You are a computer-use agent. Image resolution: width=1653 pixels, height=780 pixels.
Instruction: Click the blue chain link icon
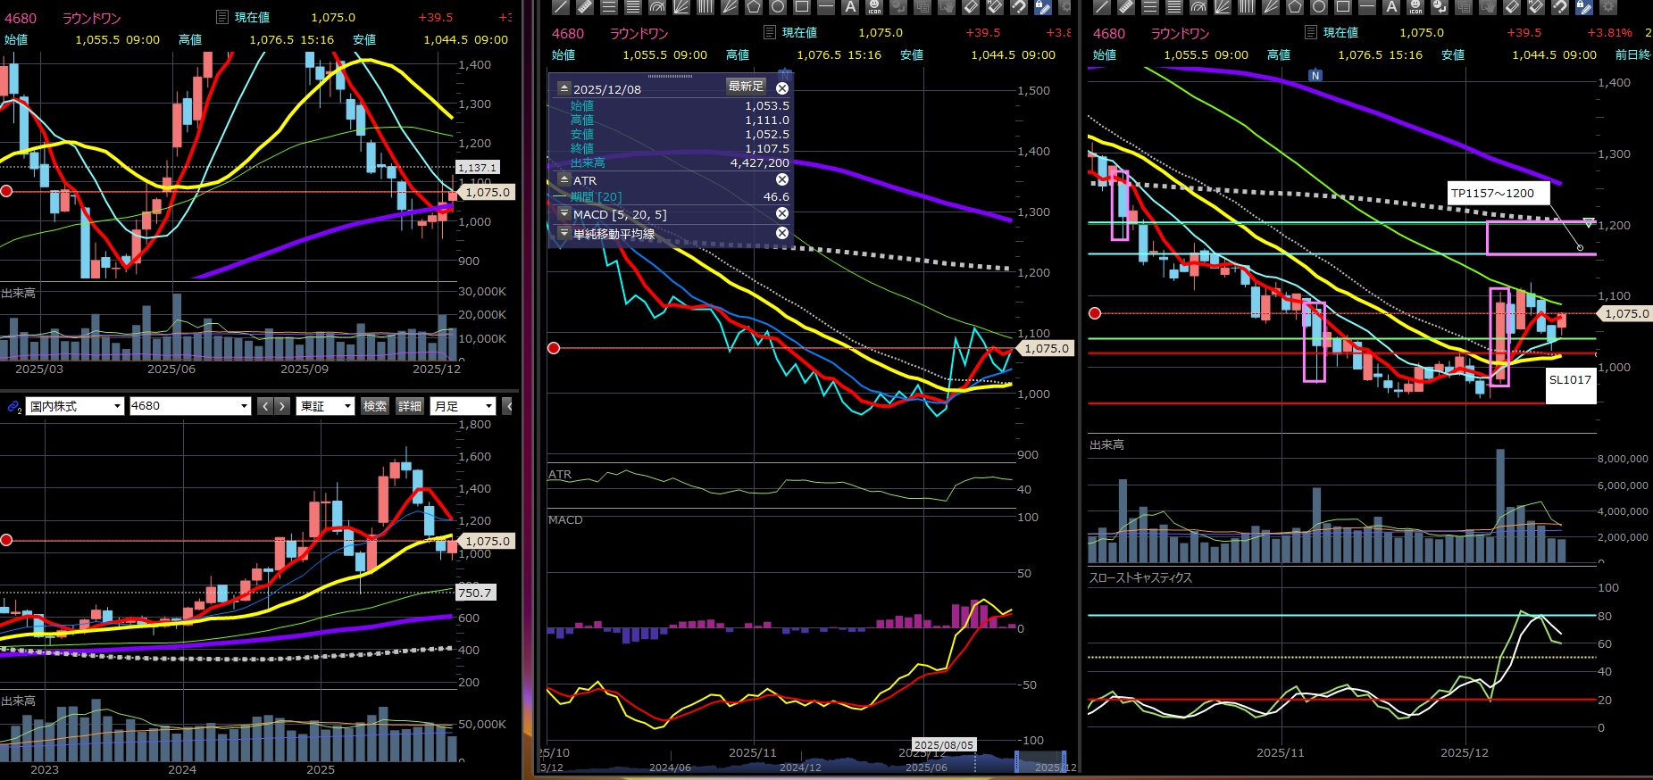tap(13, 406)
